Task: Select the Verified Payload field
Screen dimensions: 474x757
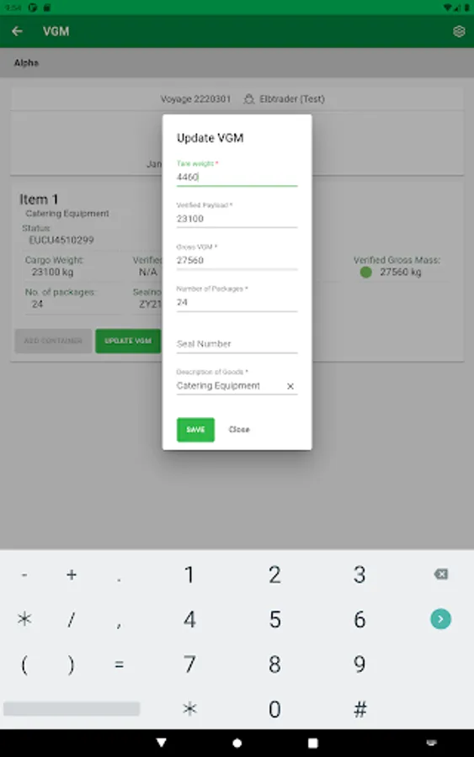Action: pos(237,219)
